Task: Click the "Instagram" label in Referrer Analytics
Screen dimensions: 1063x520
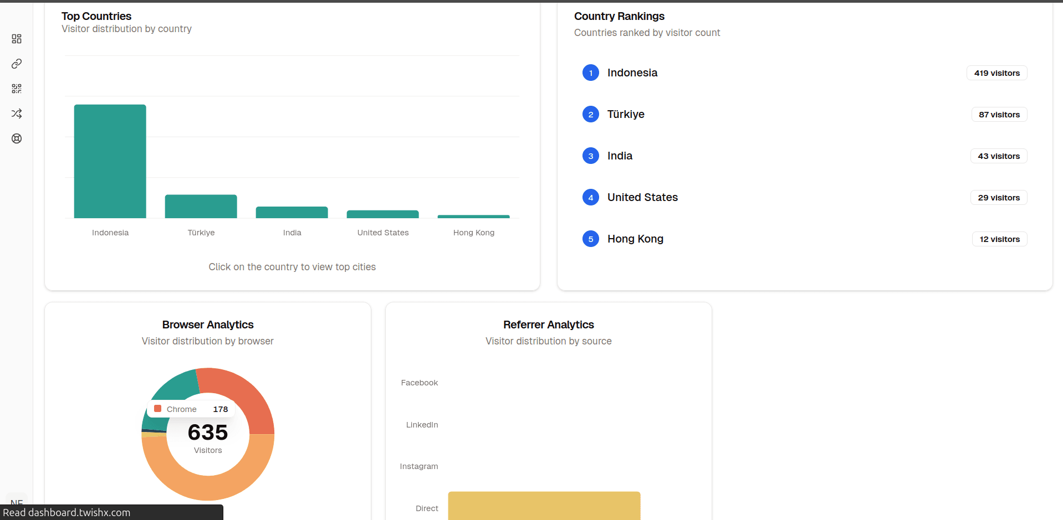Action: pos(419,466)
